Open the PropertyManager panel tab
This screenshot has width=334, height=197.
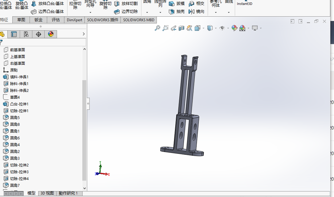pyautogui.click(x=14, y=34)
